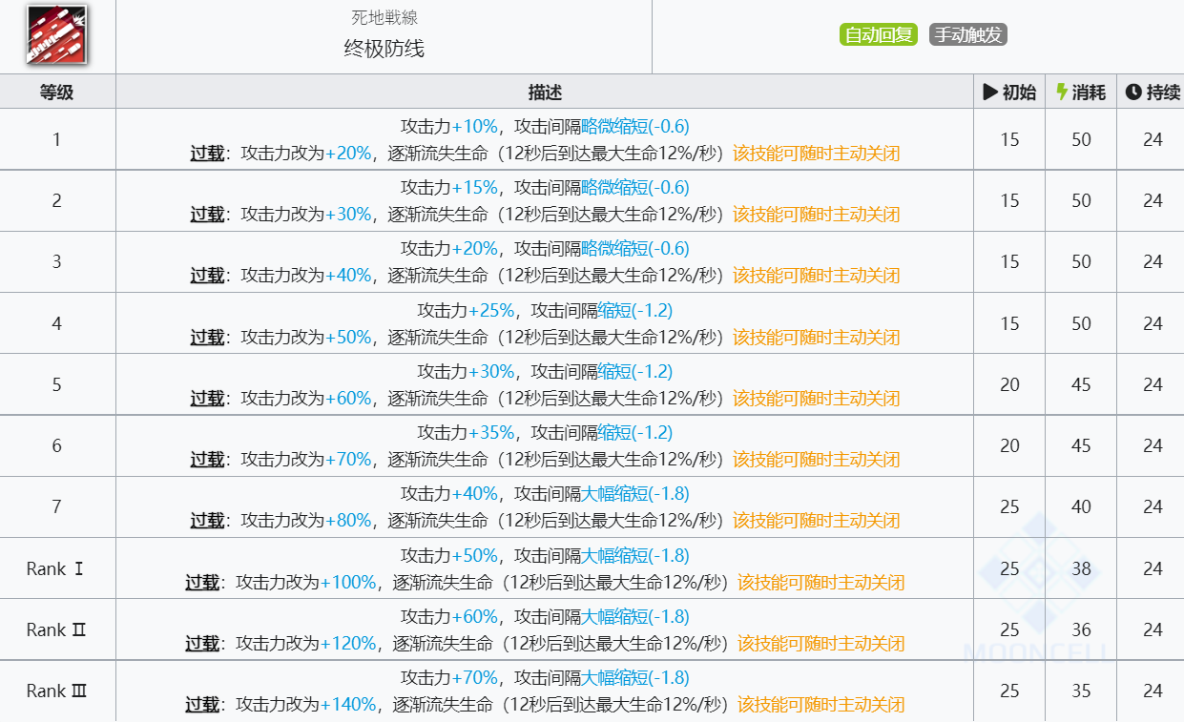Click the green lightning icon beside 消耗
This screenshot has width=1184, height=722.
point(1061,93)
